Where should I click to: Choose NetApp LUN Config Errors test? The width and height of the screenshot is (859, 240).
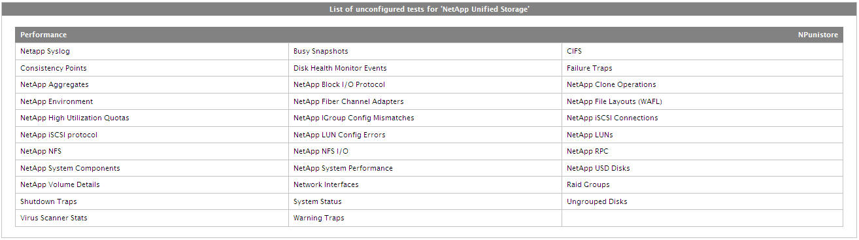tap(339, 135)
